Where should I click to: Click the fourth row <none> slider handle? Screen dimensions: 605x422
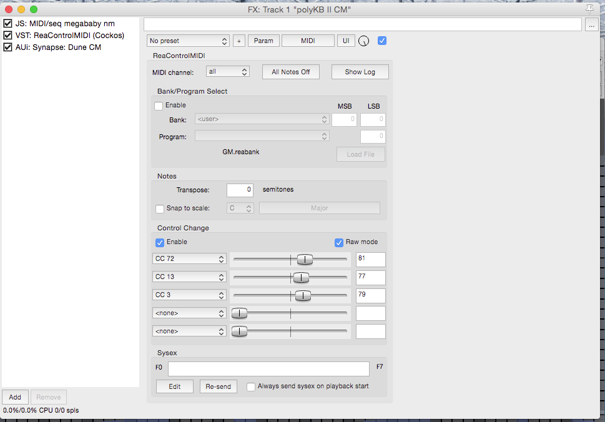click(239, 313)
